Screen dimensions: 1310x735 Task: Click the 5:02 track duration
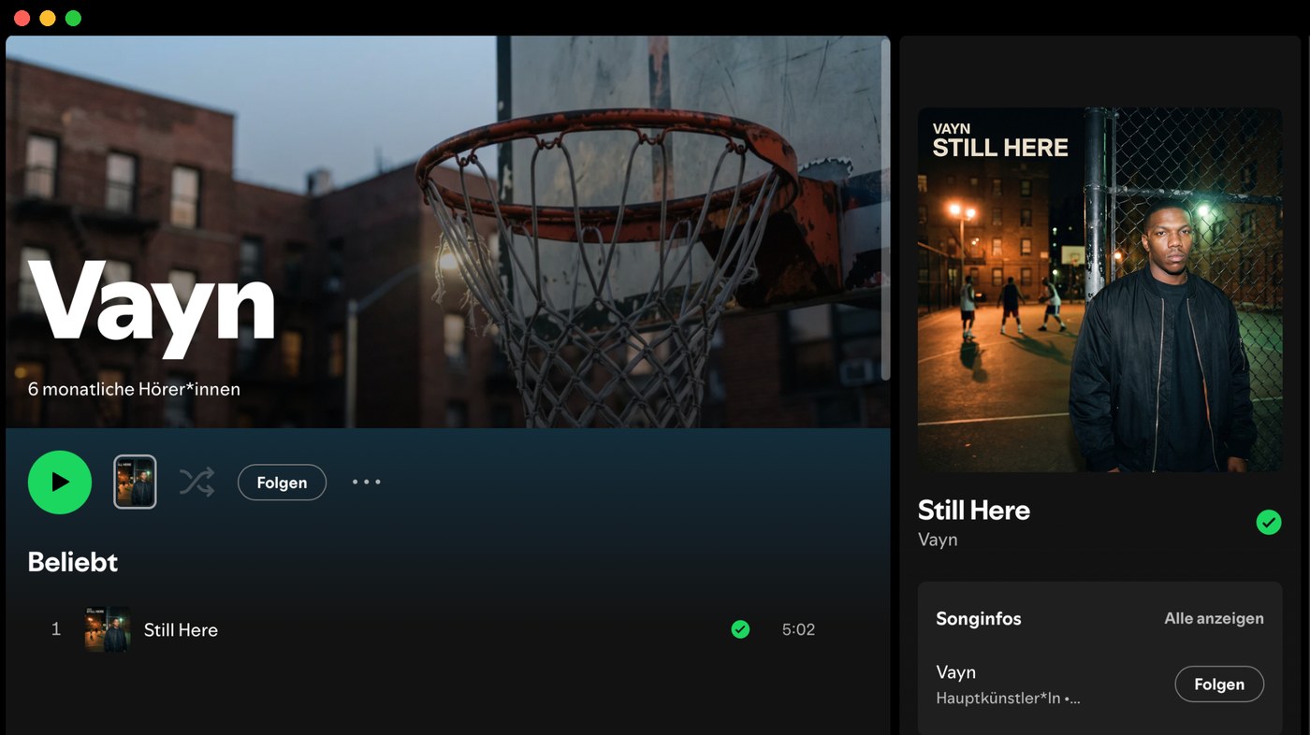click(x=798, y=629)
